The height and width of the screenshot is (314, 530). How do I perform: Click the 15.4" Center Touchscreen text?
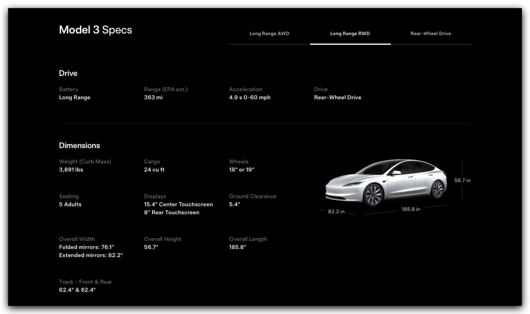178,205
